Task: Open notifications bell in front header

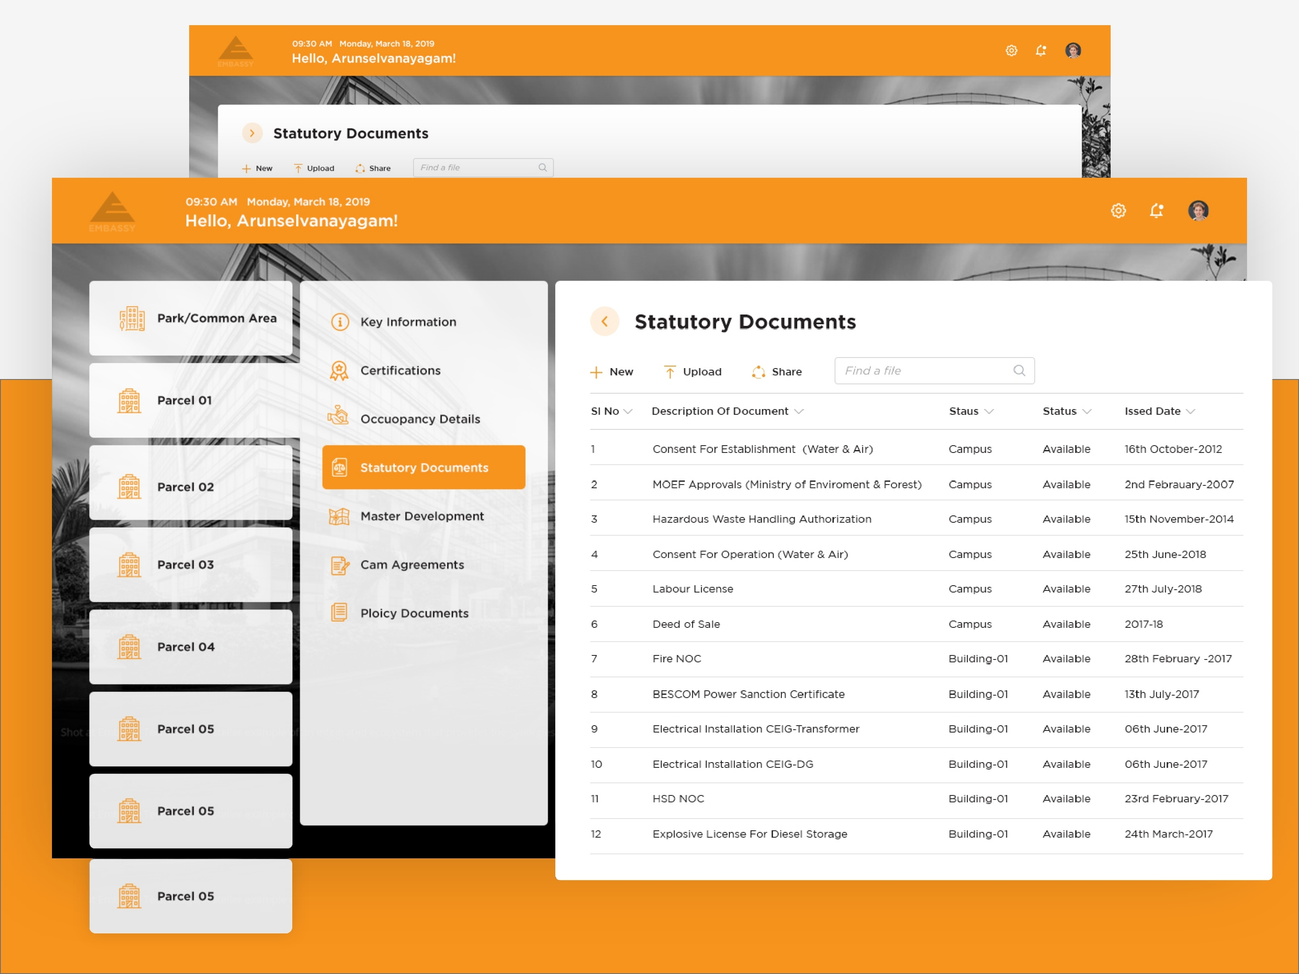Action: click(1156, 210)
